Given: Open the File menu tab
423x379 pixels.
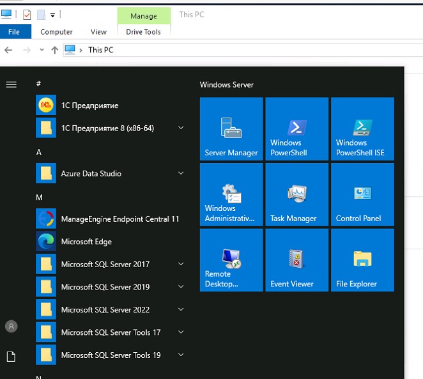Looking at the screenshot, I should point(14,32).
